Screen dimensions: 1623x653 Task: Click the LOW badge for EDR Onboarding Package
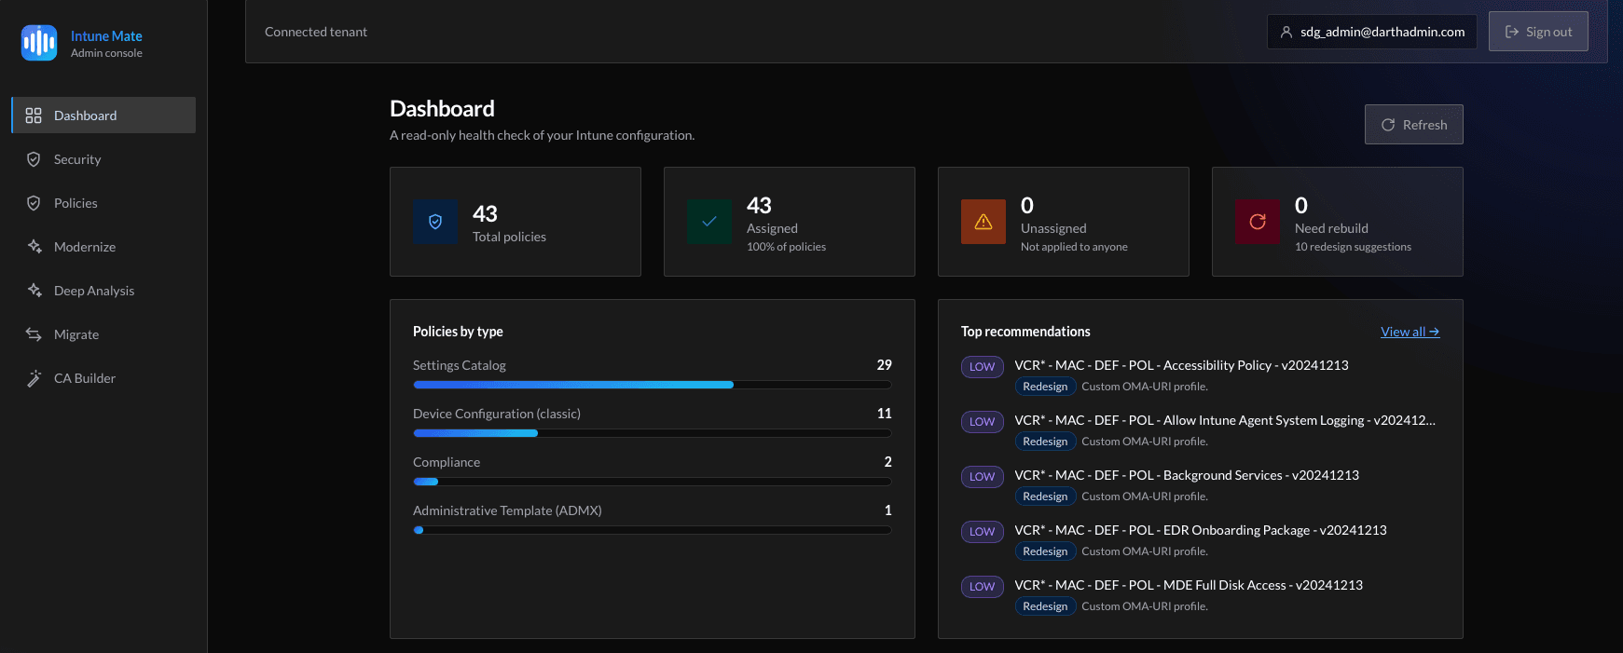[x=983, y=532]
